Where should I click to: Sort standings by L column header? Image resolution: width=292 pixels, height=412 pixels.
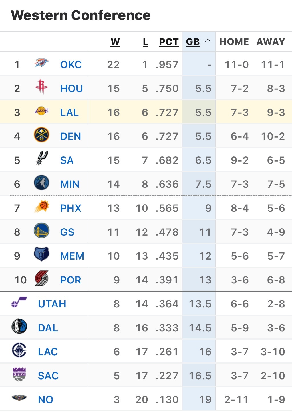coord(146,42)
